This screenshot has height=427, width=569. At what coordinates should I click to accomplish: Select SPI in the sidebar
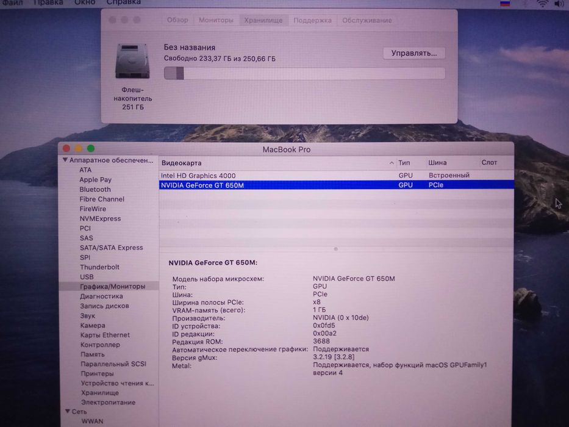click(85, 257)
